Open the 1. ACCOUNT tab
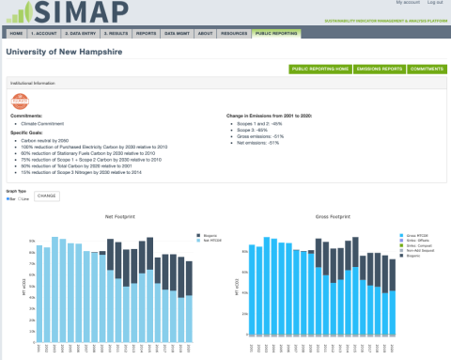Image resolution: width=451 pixels, height=360 pixels. 44,34
